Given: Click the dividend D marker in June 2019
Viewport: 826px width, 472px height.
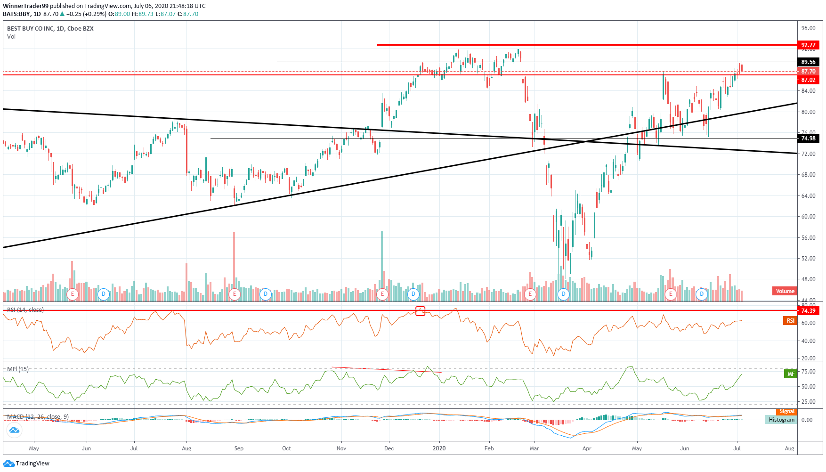Looking at the screenshot, I should coord(104,294).
